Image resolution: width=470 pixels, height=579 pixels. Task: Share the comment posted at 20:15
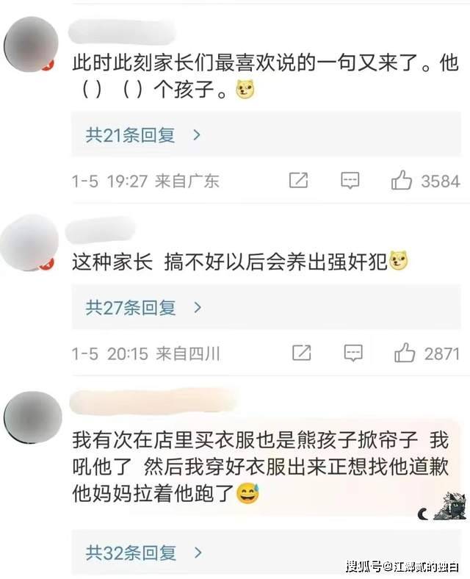301,353
